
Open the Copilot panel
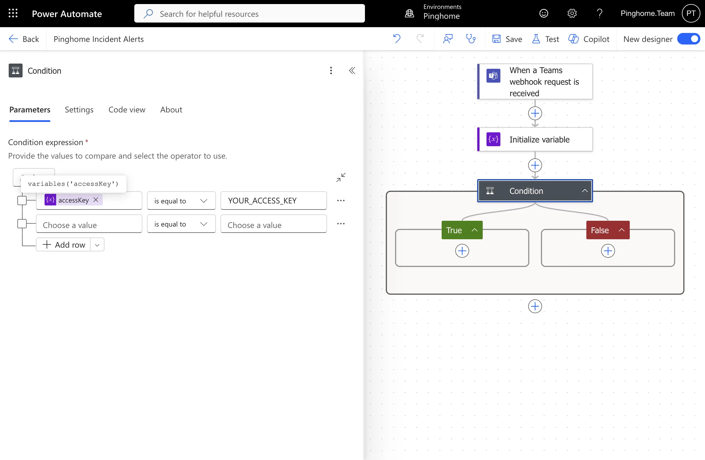click(589, 39)
